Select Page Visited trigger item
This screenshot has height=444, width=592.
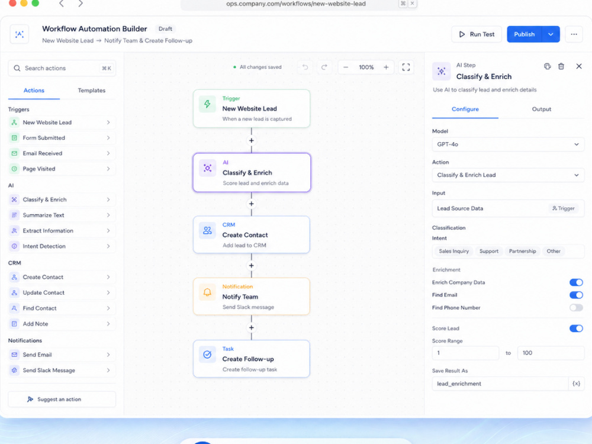[62, 169]
